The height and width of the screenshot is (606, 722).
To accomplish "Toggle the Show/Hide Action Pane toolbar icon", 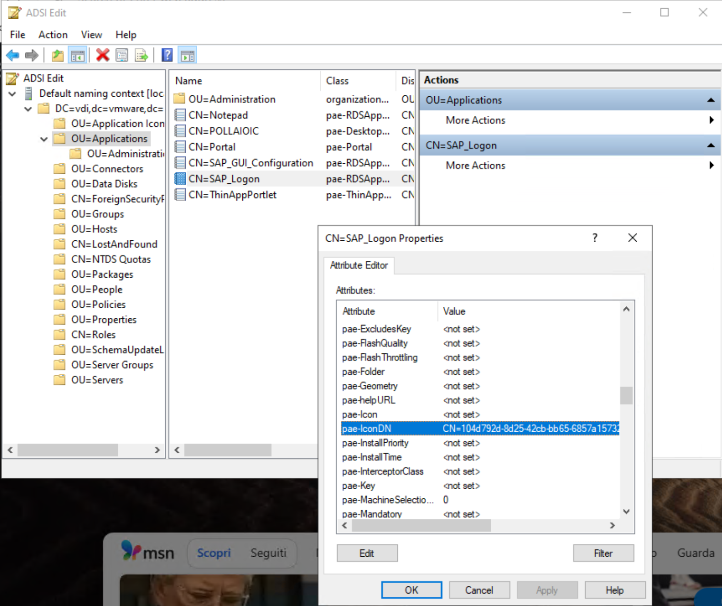I will [188, 56].
